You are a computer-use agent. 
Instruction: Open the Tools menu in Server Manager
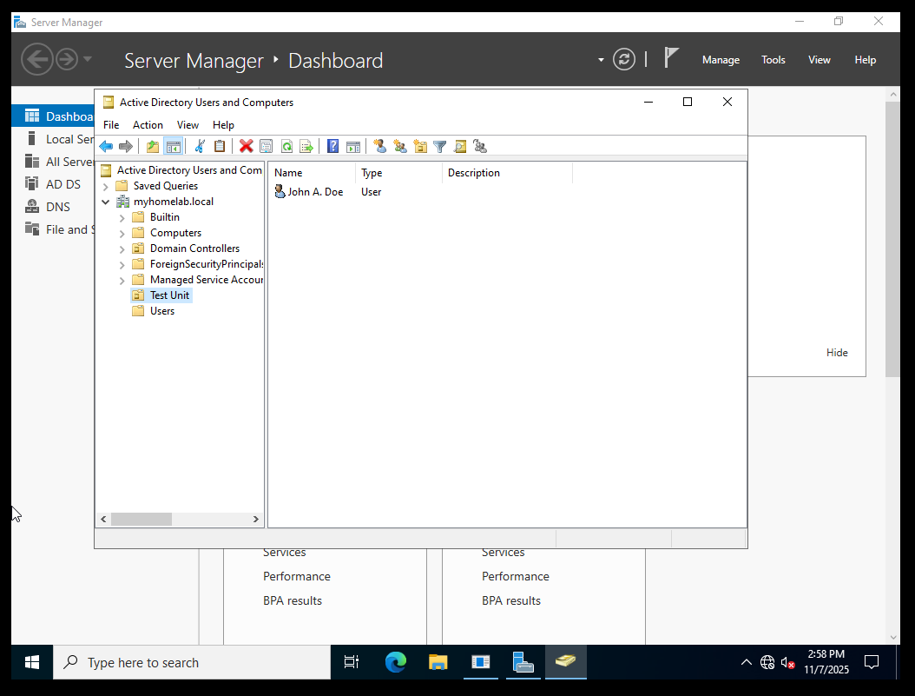point(773,60)
